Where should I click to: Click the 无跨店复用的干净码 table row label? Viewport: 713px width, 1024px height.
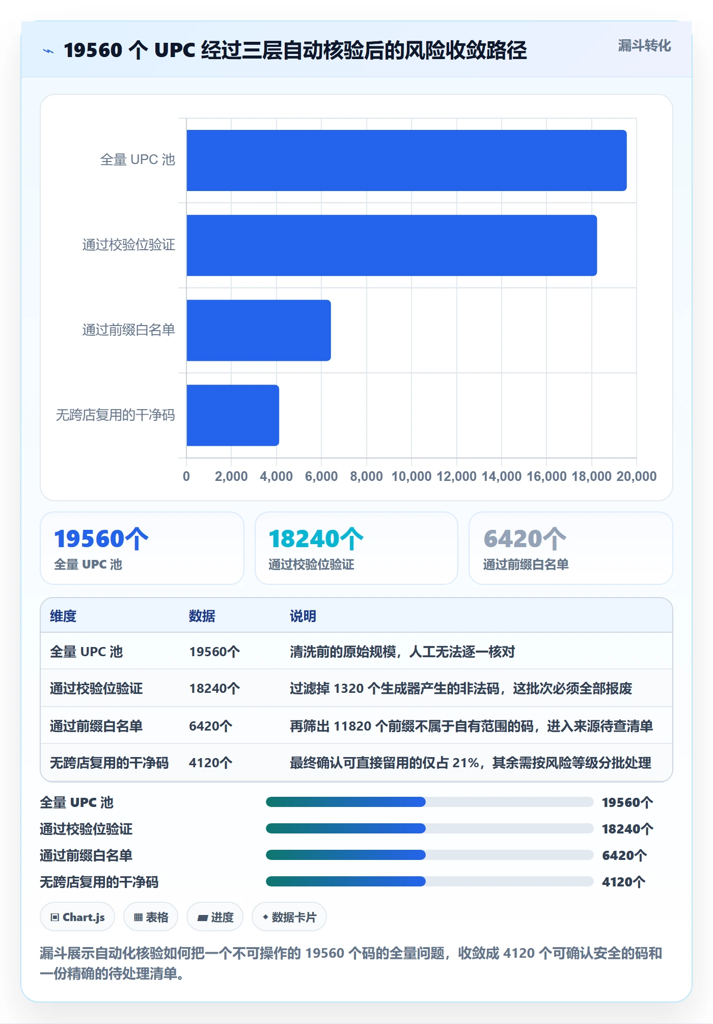pyautogui.click(x=109, y=763)
